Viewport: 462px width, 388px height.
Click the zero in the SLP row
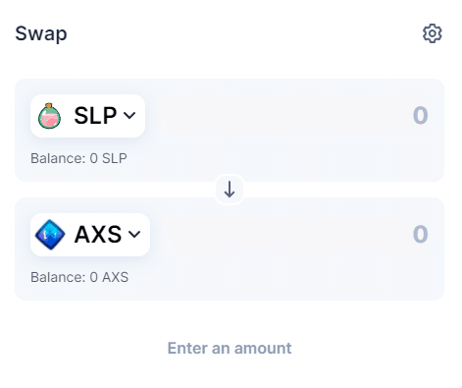421,115
